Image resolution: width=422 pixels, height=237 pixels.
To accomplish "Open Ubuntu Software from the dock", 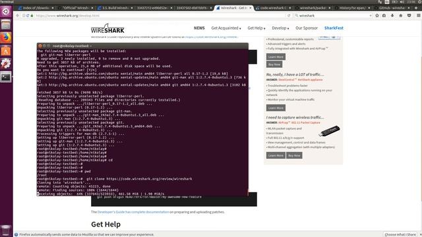I will coord(6,51).
